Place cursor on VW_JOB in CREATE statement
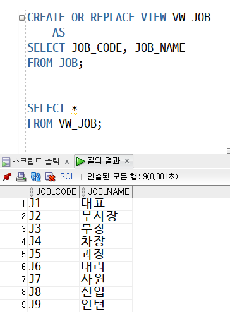Image resolution: width=230 pixels, height=333 pixels. pos(191,18)
